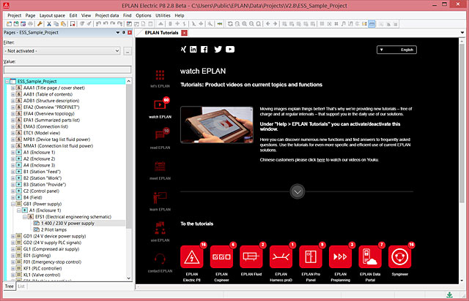Expand content with the round down-arrow button
Viewport: 469px width, 301px height.
[x=297, y=191]
